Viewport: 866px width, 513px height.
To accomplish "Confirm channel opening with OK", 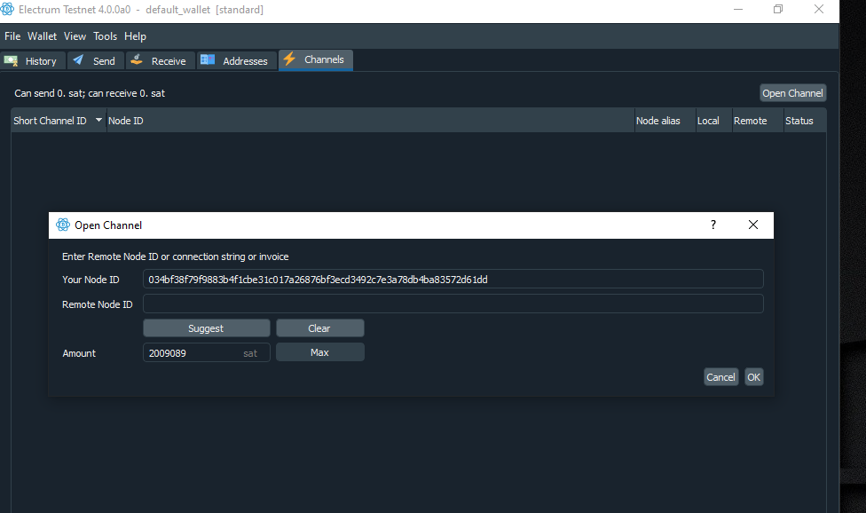I will [754, 377].
